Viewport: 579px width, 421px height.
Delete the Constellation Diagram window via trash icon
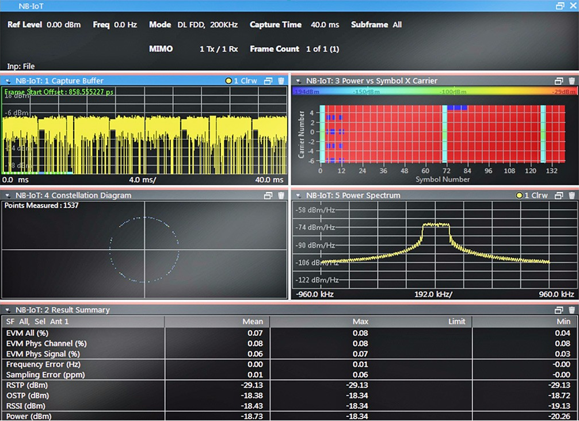pos(281,196)
